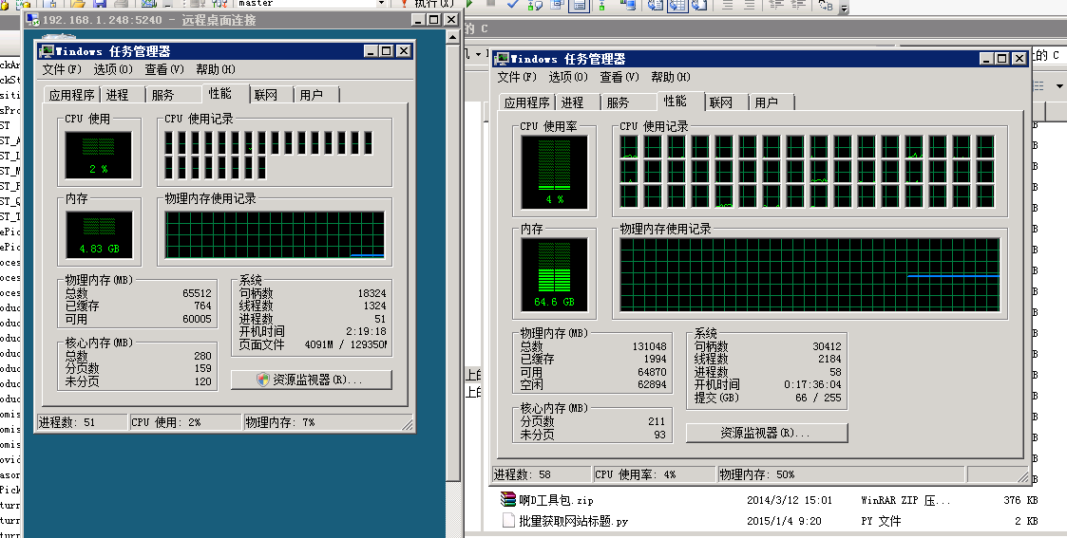Click physical memory total value 65512
This screenshot has width=1067, height=538.
click(x=198, y=293)
